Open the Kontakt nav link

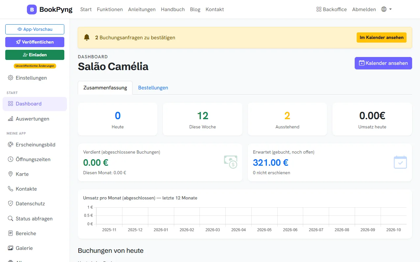215,9
